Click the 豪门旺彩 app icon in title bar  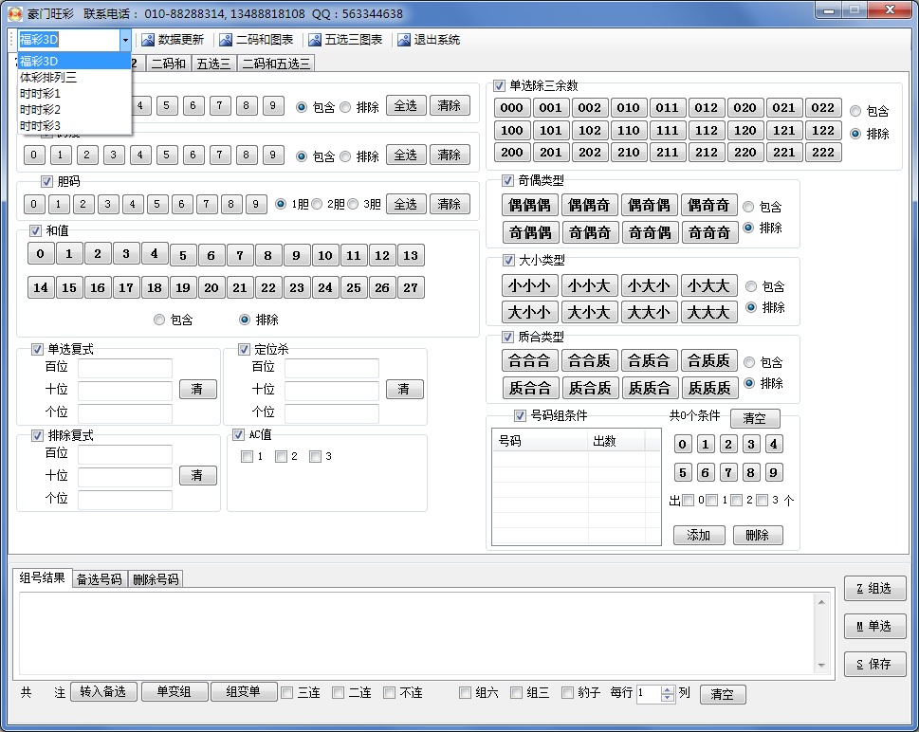pyautogui.click(x=15, y=13)
